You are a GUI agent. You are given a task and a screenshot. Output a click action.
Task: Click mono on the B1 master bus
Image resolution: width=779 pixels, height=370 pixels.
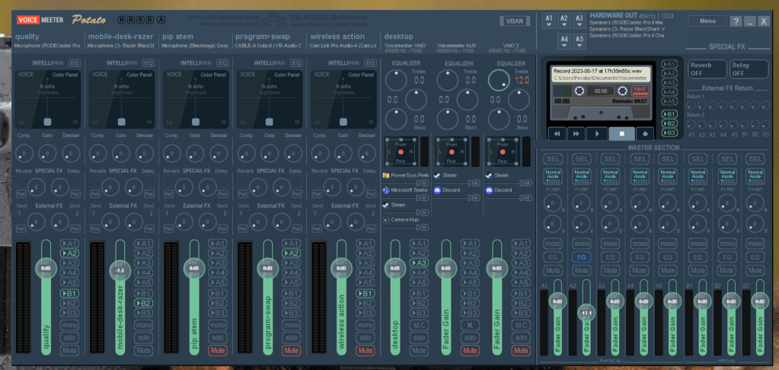click(698, 244)
